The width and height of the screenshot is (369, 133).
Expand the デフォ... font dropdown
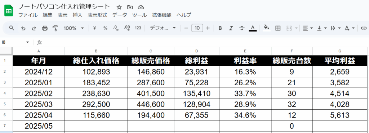pos(163,28)
